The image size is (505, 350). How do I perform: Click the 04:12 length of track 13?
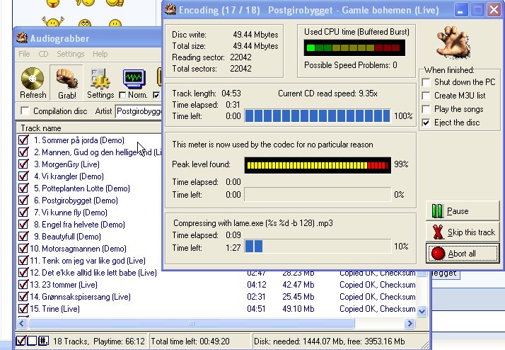click(257, 285)
